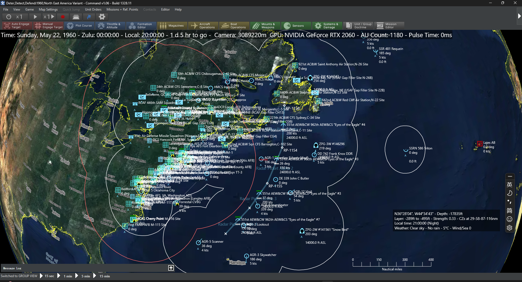Select the Plot Course tool
Image resolution: width=522 pixels, height=282 pixels.
tap(79, 25)
